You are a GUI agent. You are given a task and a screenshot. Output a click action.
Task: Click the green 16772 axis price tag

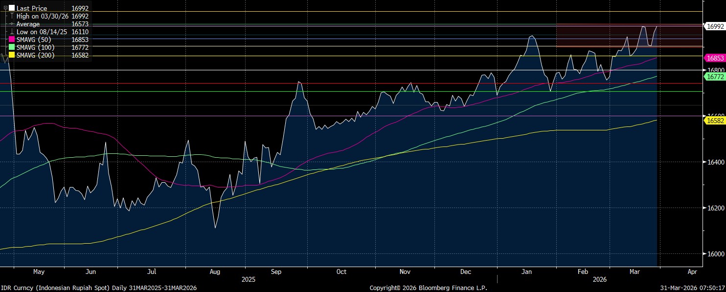point(715,77)
